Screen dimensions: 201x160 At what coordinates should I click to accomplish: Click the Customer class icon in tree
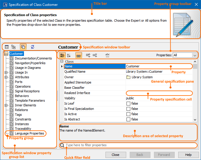[6, 54]
